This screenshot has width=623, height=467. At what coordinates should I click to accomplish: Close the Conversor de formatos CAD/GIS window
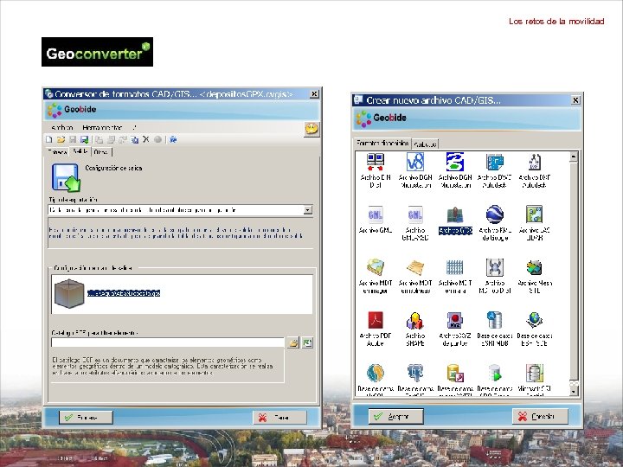coord(314,93)
